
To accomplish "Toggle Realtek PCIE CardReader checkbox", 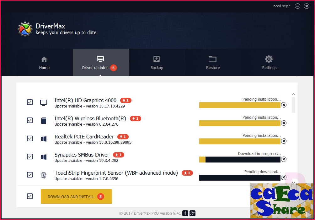I will [30, 138].
